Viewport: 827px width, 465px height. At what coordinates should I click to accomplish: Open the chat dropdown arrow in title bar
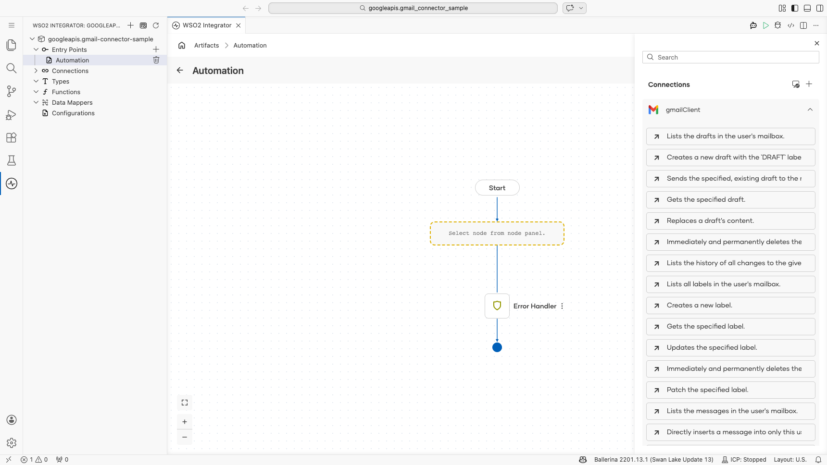581,8
